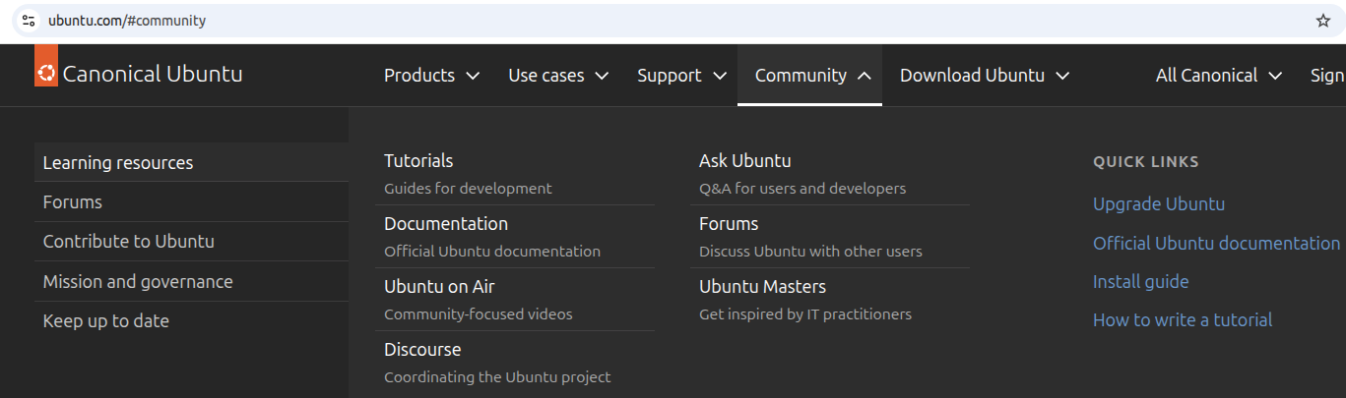Click the address bar URL ubuntu.com/#community
Viewport: 1346px width, 398px height.
click(x=127, y=21)
